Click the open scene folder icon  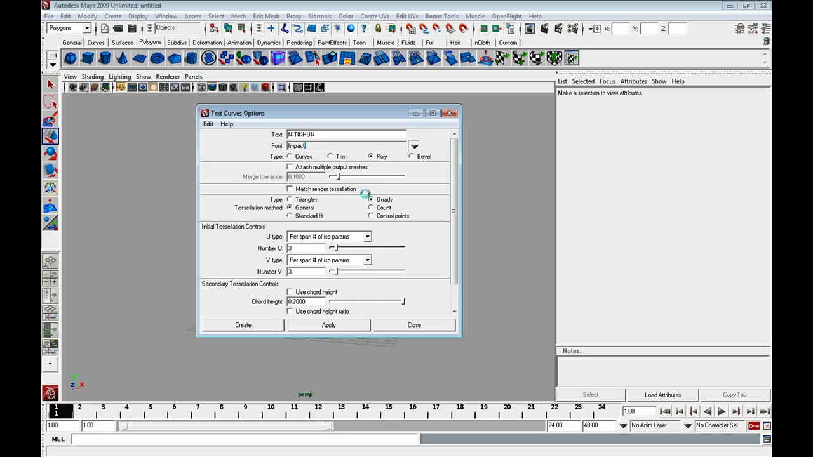118,29
